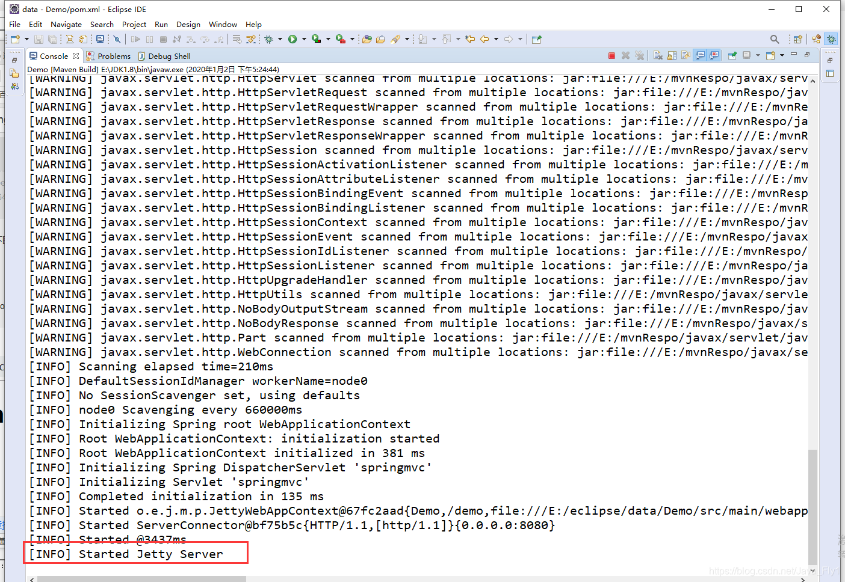Switch to the Debug Shell tab
This screenshot has height=582, width=845.
pos(164,56)
